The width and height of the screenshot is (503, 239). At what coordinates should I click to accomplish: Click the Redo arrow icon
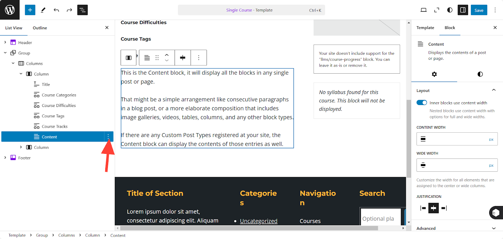tap(69, 10)
